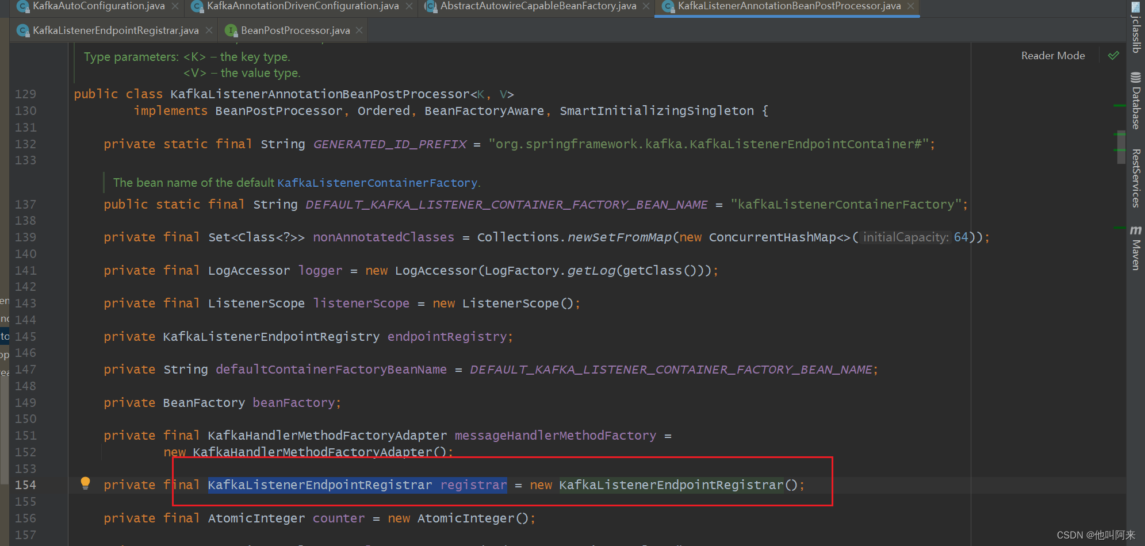Image resolution: width=1145 pixels, height=546 pixels.
Task: Click the intention lightbulb on line 154
Action: pyautogui.click(x=85, y=483)
